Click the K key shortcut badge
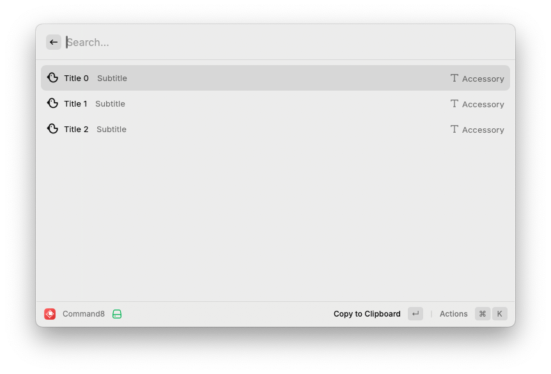 tap(500, 313)
